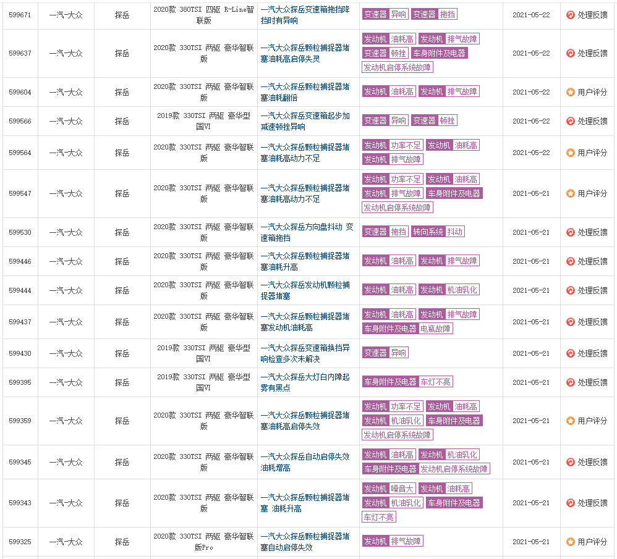This screenshot has height=559, width=617.
Task: Click the 处理反馈 icon in row 599530
Action: 570,232
